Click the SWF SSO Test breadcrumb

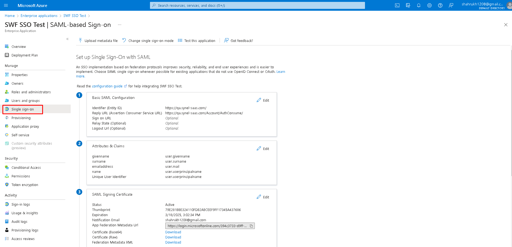pyautogui.click(x=75, y=16)
